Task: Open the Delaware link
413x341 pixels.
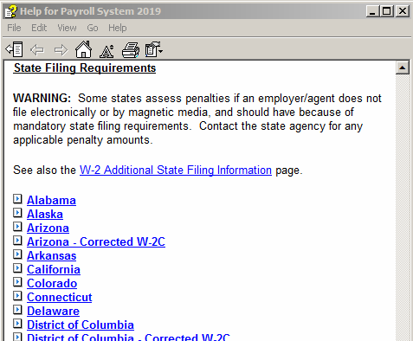Action: tap(53, 311)
